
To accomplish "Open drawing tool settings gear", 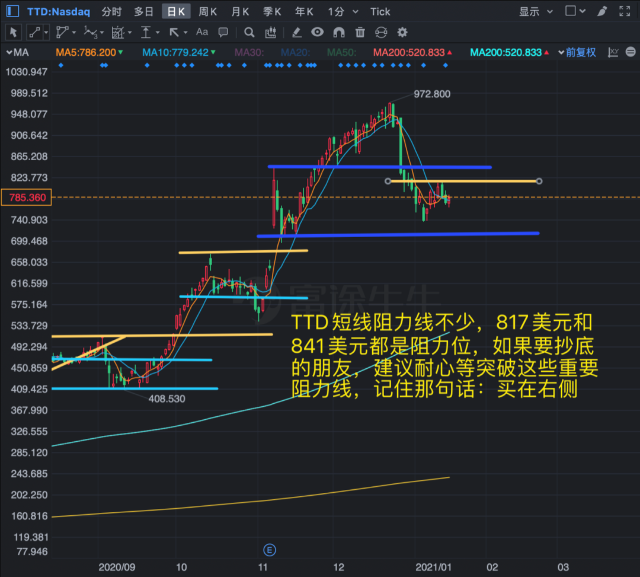I will (x=402, y=32).
